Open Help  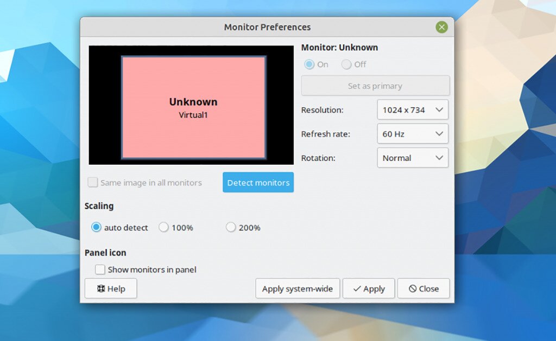point(111,288)
